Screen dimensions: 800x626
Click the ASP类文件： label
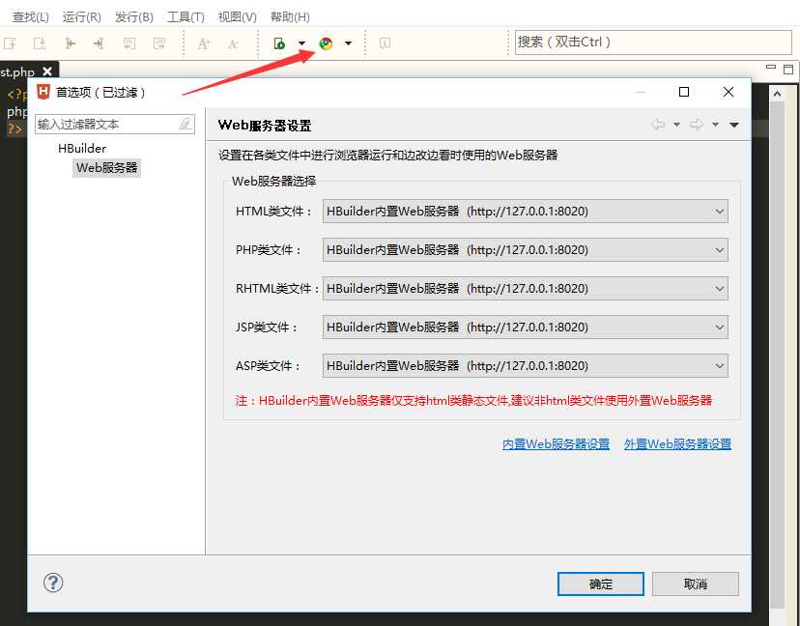coord(269,366)
